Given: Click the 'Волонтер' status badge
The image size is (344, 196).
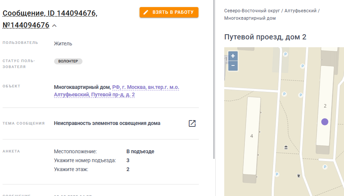Looking at the screenshot, I should click(x=68, y=61).
